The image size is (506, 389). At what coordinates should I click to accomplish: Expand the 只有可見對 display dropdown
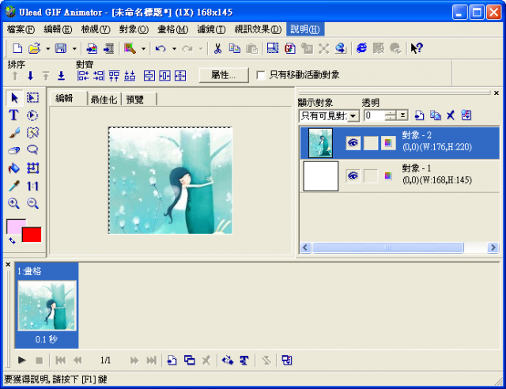[x=353, y=115]
